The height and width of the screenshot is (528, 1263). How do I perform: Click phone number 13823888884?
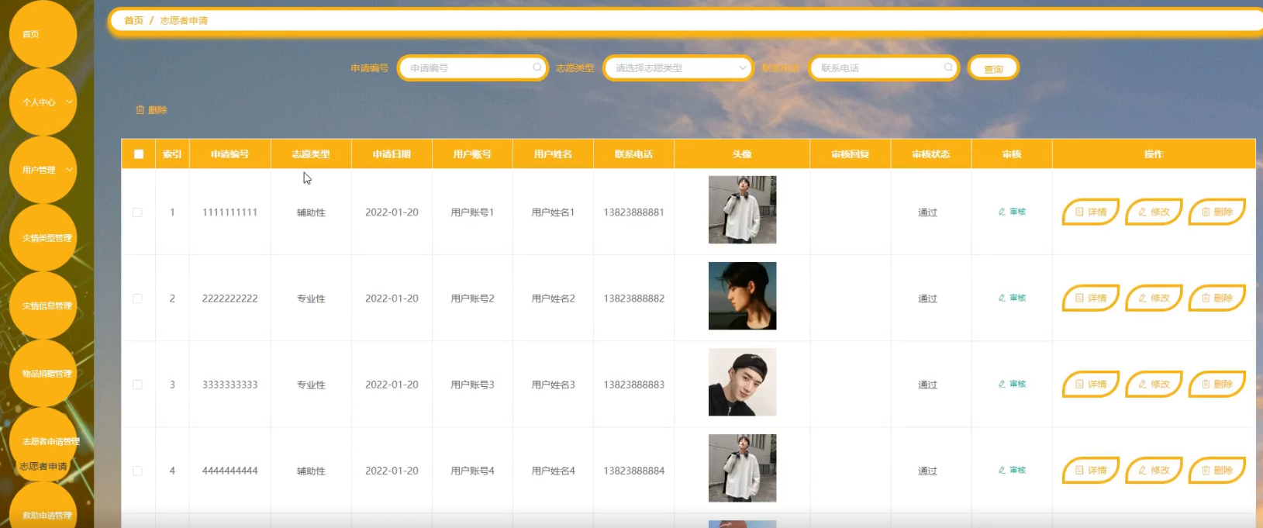click(x=633, y=471)
